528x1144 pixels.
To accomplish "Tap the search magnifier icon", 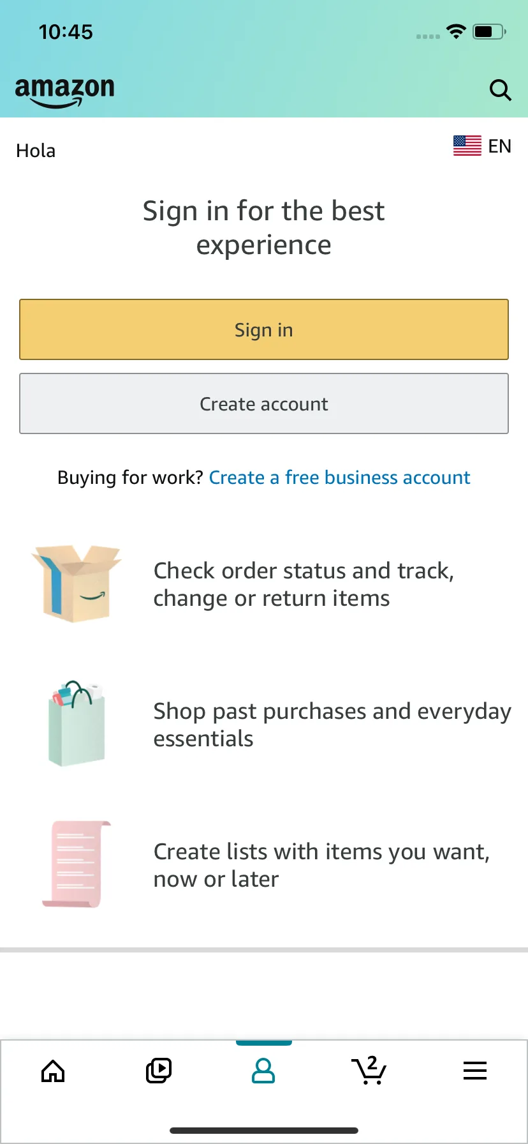I will coord(500,90).
